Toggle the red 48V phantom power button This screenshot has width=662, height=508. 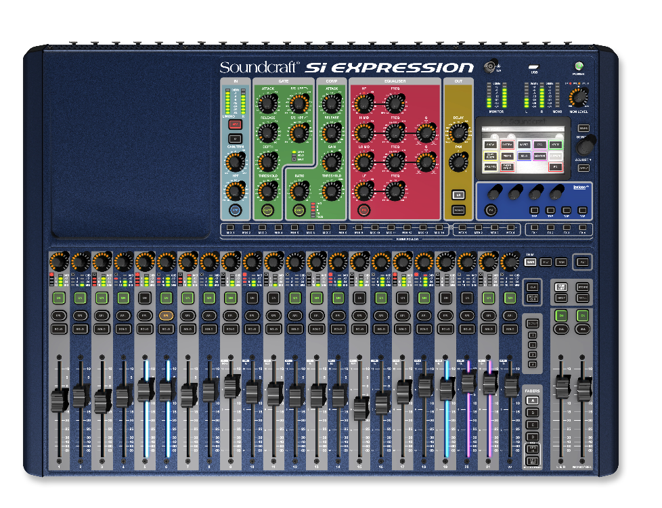(235, 124)
